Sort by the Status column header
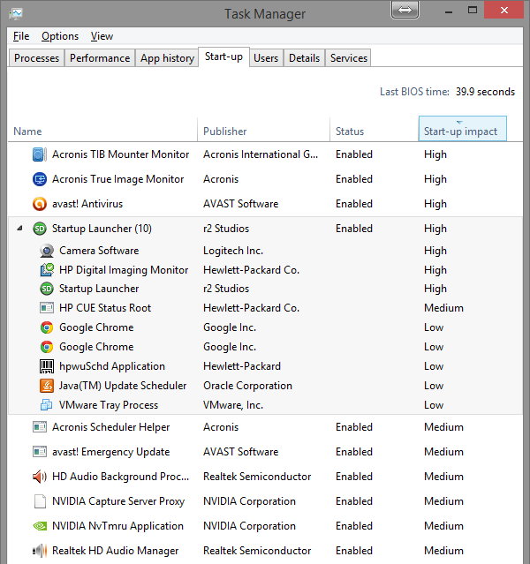530x564 pixels. click(375, 130)
